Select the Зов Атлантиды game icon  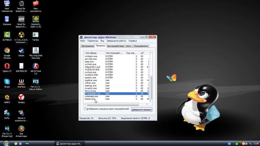point(21,131)
